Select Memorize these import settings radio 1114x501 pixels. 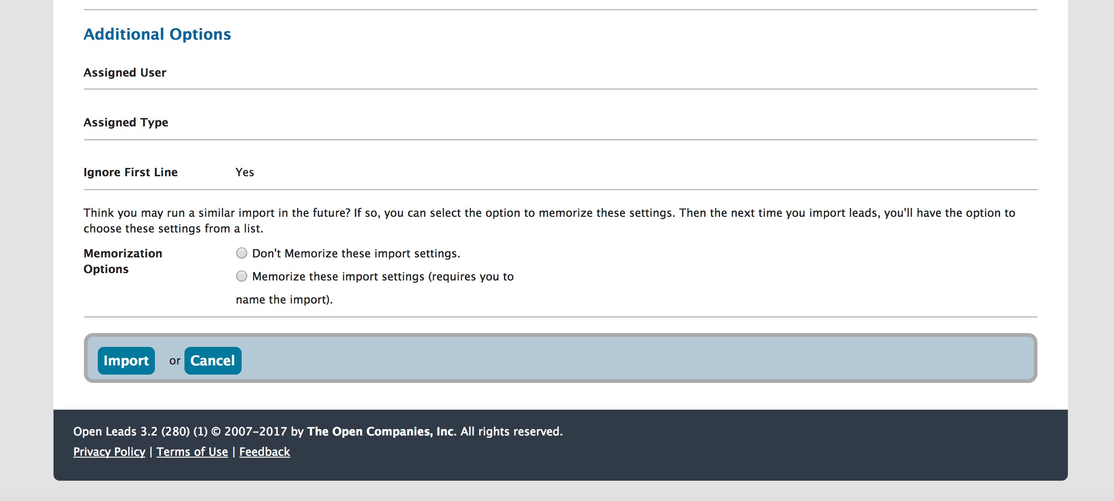[242, 276]
